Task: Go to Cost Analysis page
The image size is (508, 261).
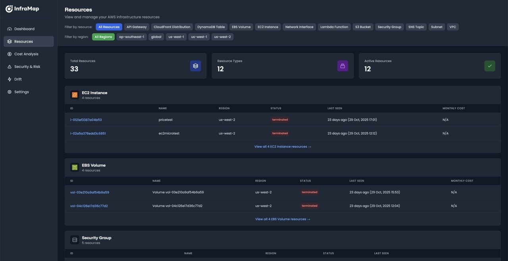Action: [x=29, y=54]
